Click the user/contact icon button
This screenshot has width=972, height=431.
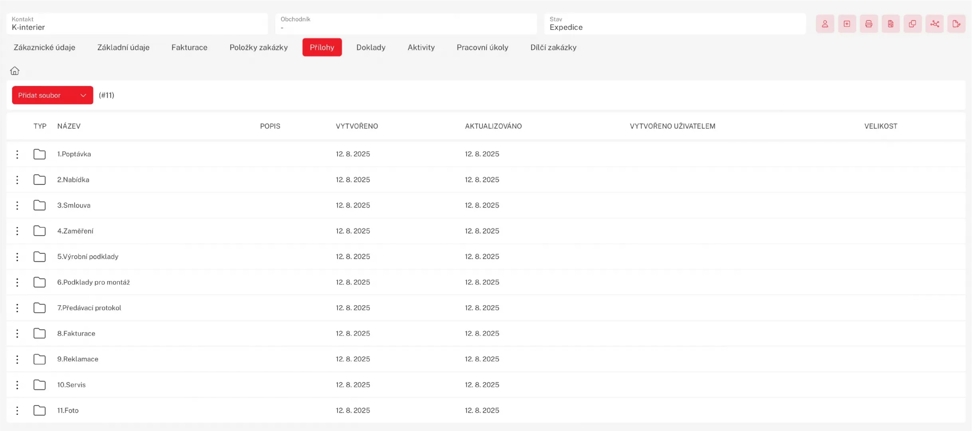[x=825, y=24]
